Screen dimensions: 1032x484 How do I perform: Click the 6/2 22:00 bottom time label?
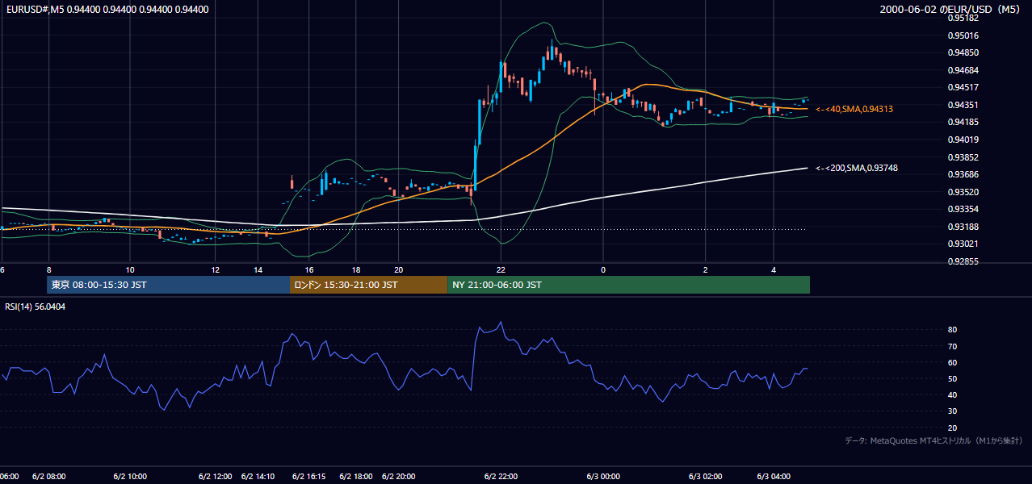coord(501,477)
